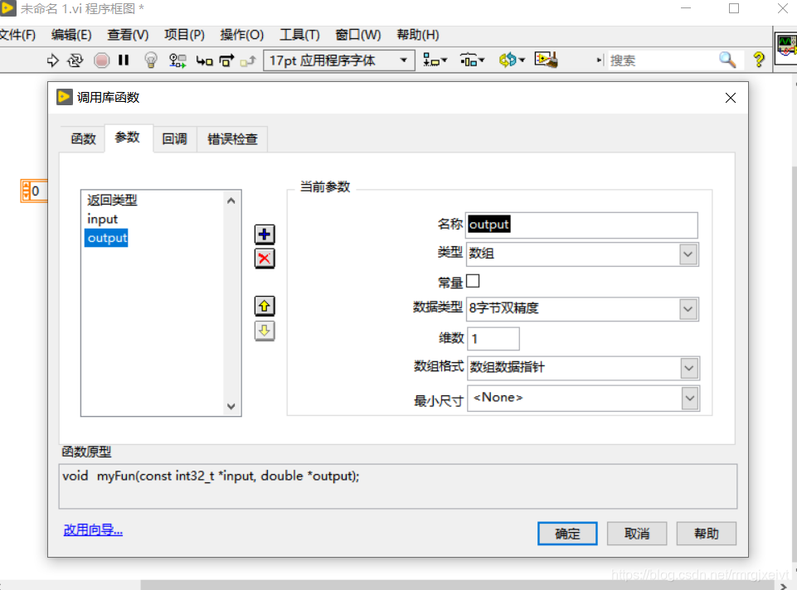Close the 调用库函数 dialog

[731, 98]
